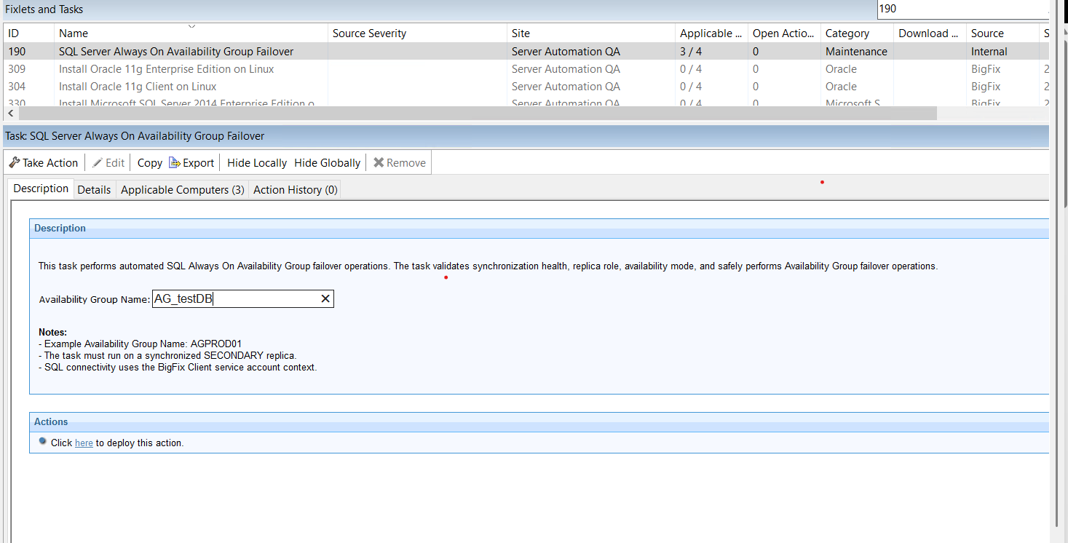The image size is (1068, 543).
Task: Click the 'here' link to deploy action
Action: pyautogui.click(x=84, y=443)
